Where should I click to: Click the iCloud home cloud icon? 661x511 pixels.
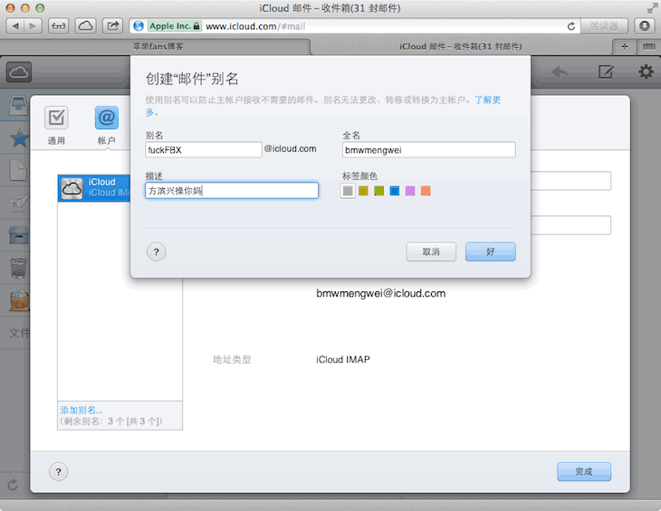(18, 72)
